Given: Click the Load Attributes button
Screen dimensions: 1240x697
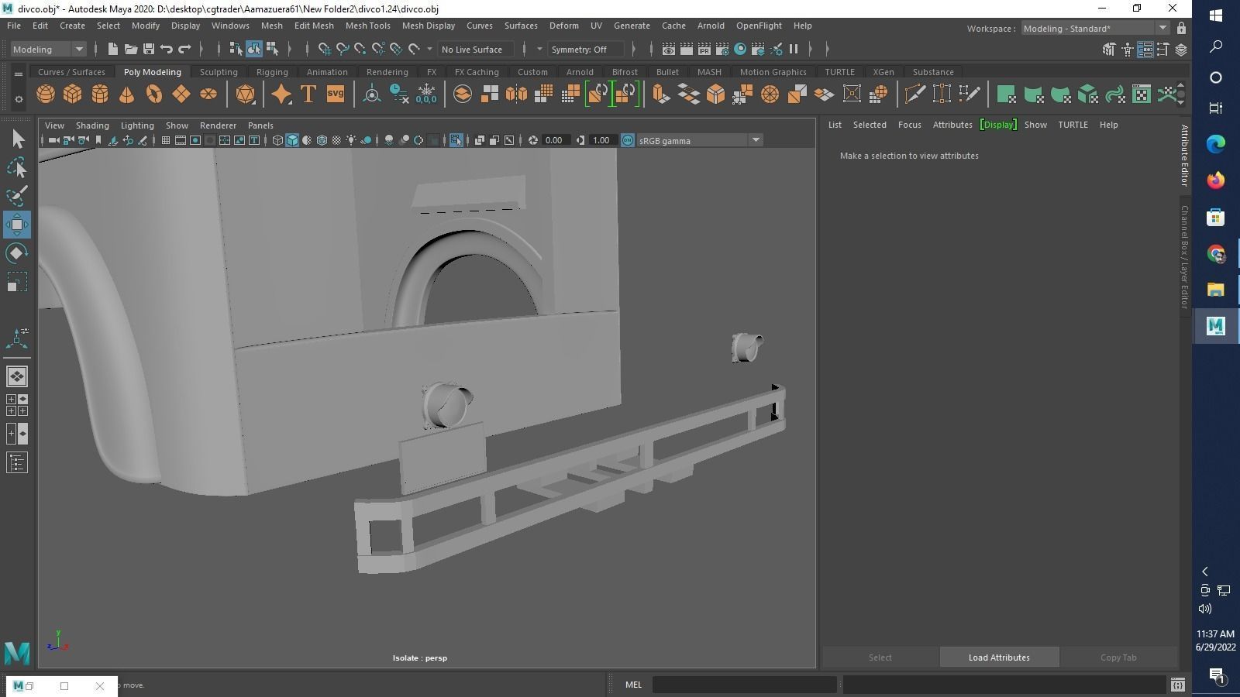Looking at the screenshot, I should (x=998, y=658).
